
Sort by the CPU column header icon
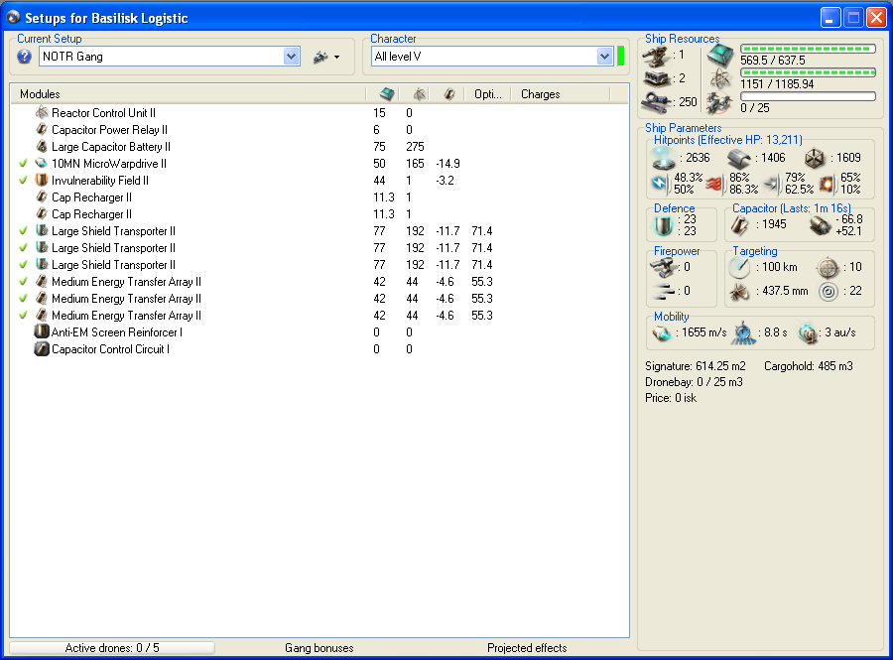click(x=387, y=94)
